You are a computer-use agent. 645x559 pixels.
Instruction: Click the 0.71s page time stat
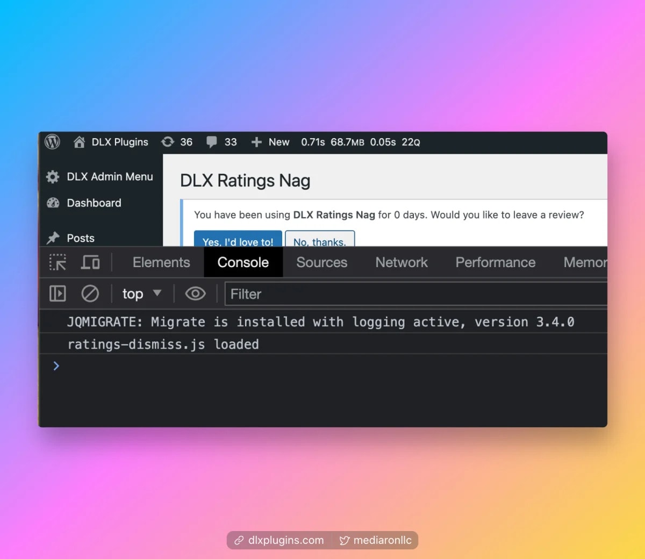point(313,142)
